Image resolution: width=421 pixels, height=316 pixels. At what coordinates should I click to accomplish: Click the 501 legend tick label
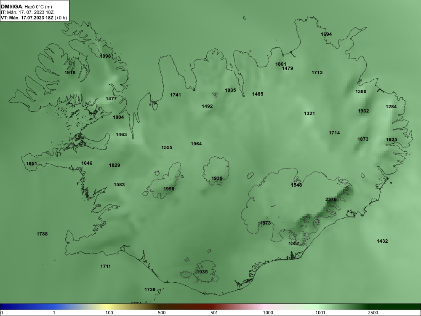pos(214,313)
